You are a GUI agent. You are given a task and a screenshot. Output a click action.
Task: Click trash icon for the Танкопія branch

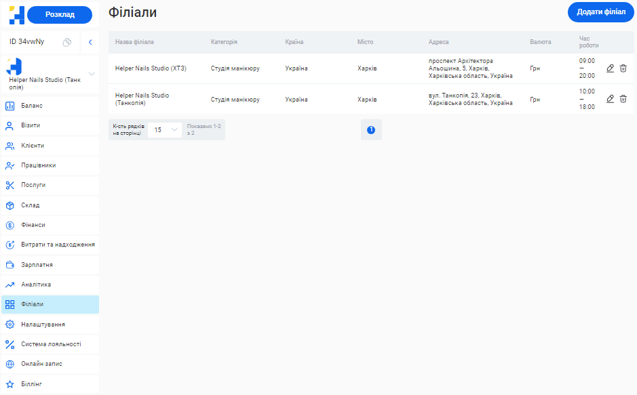[623, 99]
